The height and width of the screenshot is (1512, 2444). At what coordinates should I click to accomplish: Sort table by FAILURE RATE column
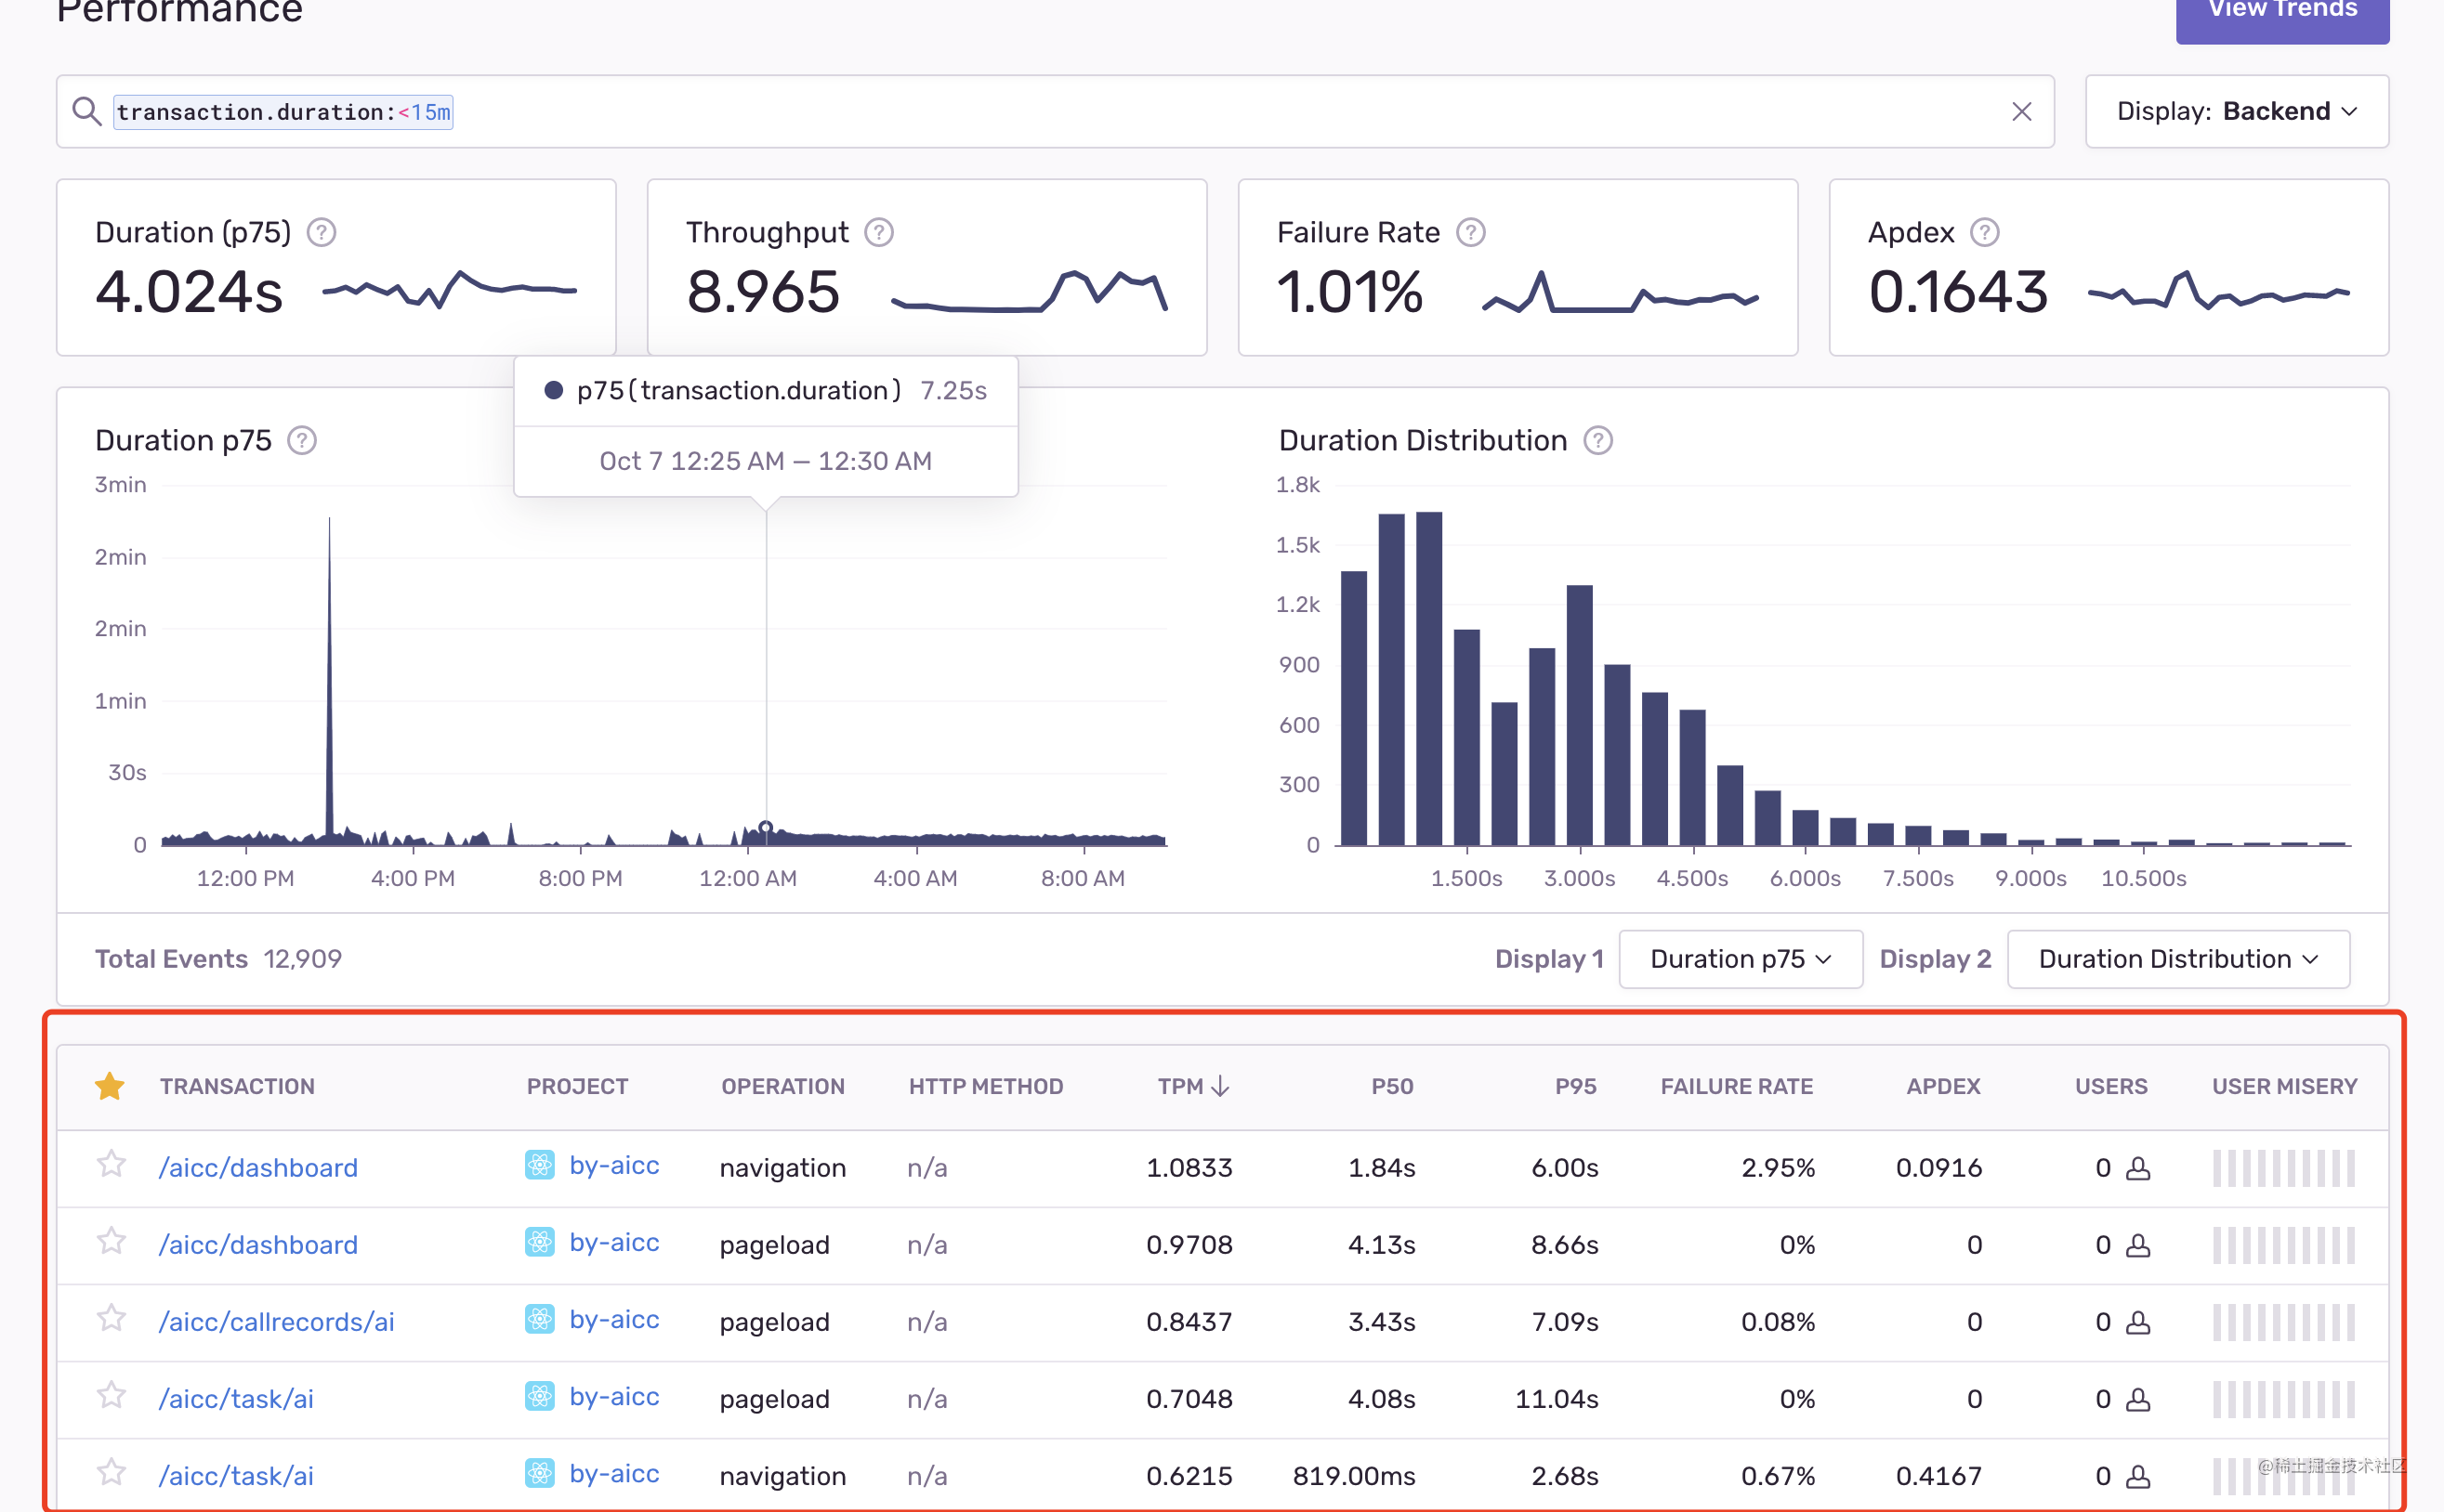click(x=1736, y=1086)
